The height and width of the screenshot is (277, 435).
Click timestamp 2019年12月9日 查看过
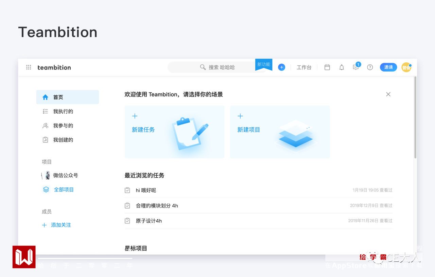[371, 205]
